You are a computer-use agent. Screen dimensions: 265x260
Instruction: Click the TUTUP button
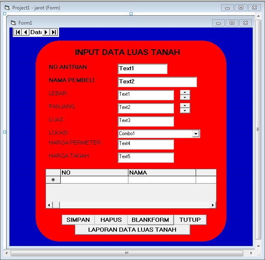[x=190, y=220]
